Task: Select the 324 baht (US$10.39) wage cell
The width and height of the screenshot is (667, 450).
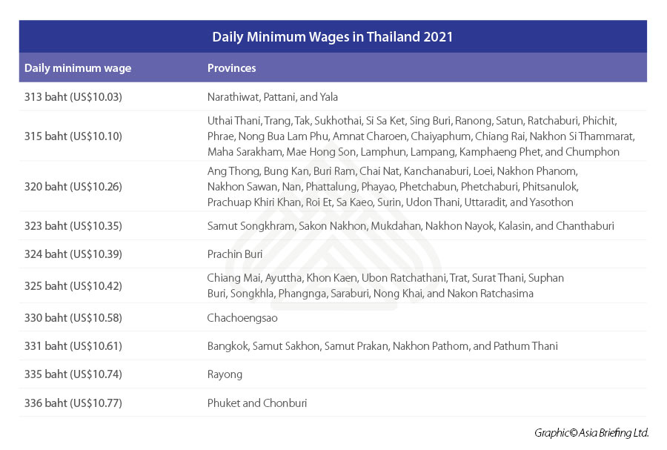Action: tap(73, 254)
